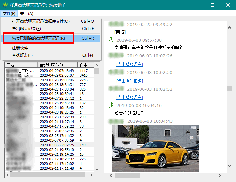The image size is (236, 182).
Task: Choose 注册软件 in the file menu
Action: pos(20,48)
